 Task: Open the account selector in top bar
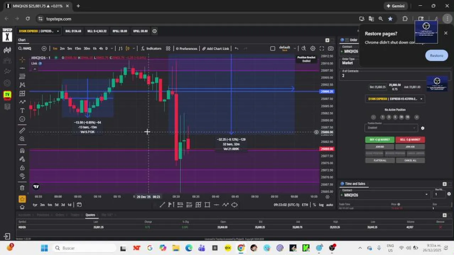39,31
